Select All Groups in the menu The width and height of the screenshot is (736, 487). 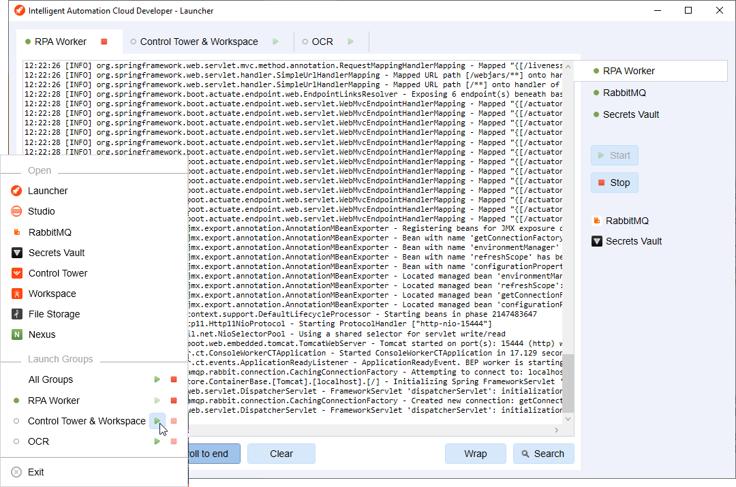[50, 379]
